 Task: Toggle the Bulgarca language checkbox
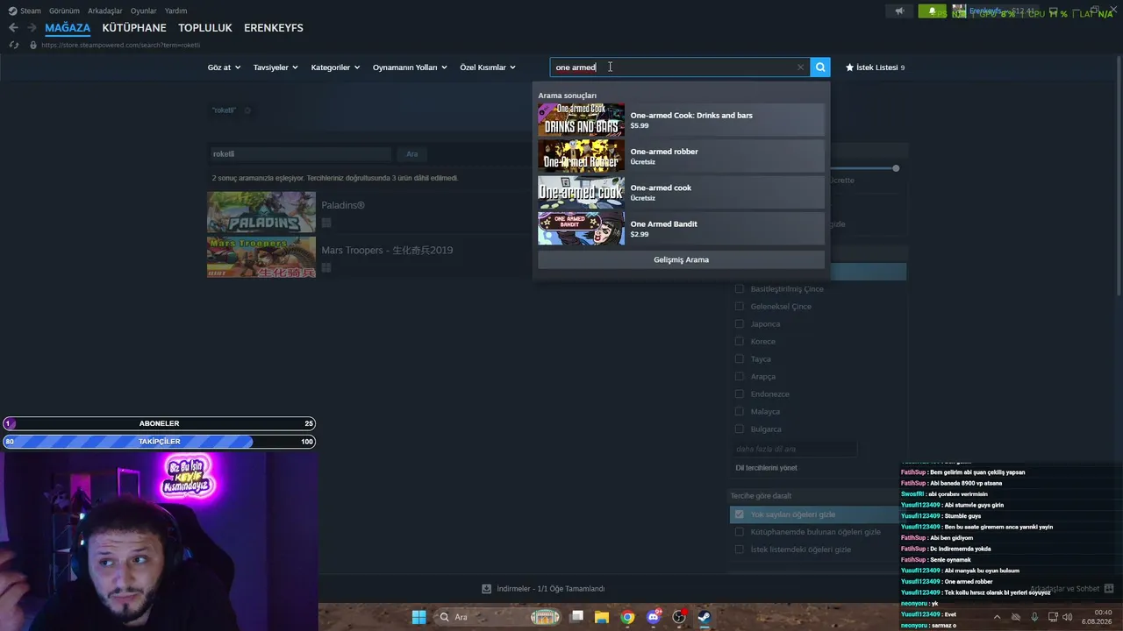pos(740,429)
